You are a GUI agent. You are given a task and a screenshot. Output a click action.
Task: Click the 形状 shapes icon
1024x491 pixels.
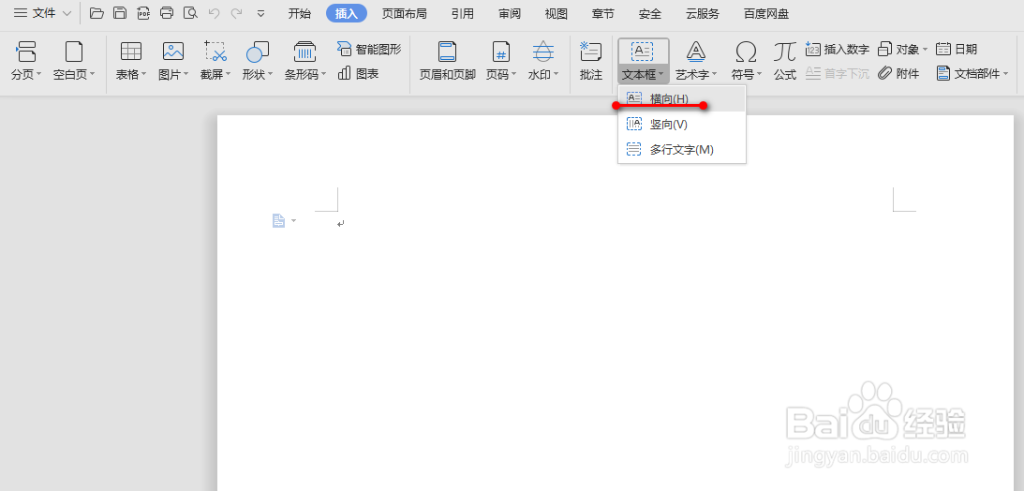click(x=258, y=51)
